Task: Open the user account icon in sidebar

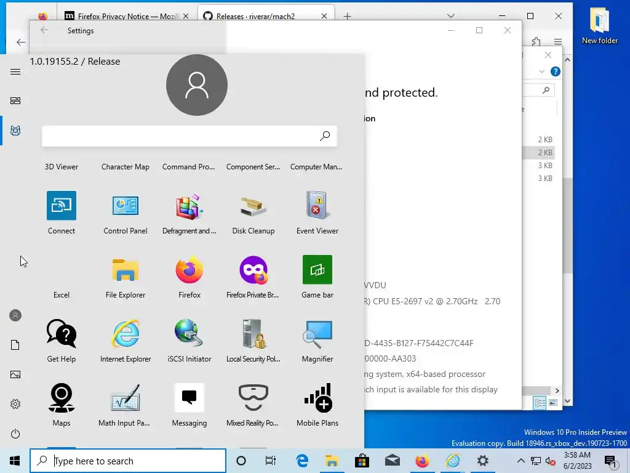Action: coord(15,315)
